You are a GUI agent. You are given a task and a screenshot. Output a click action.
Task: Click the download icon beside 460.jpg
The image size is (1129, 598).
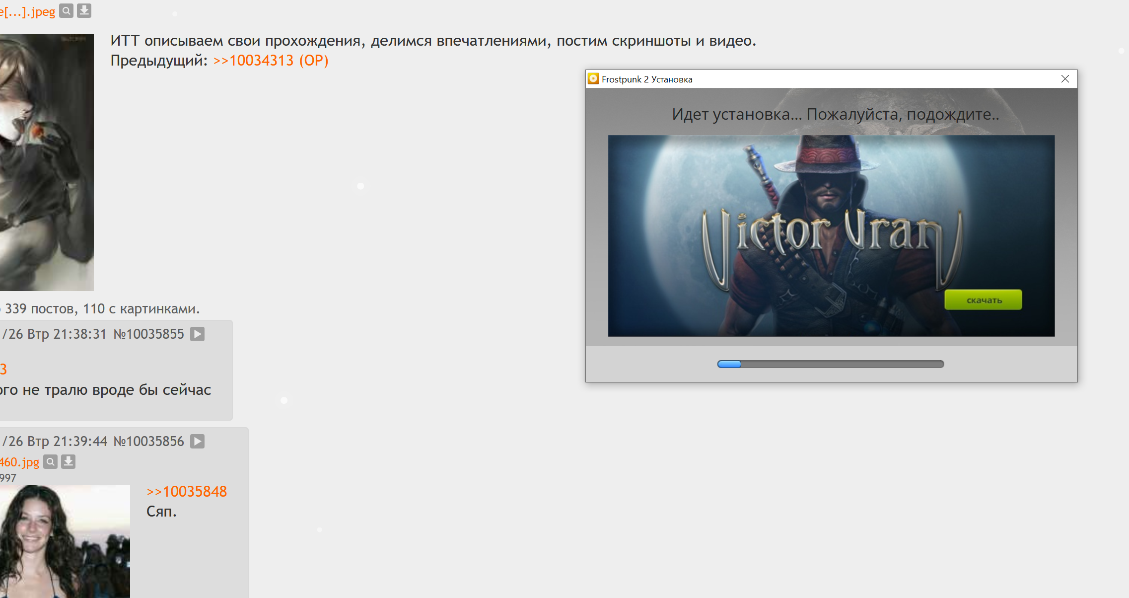click(69, 462)
